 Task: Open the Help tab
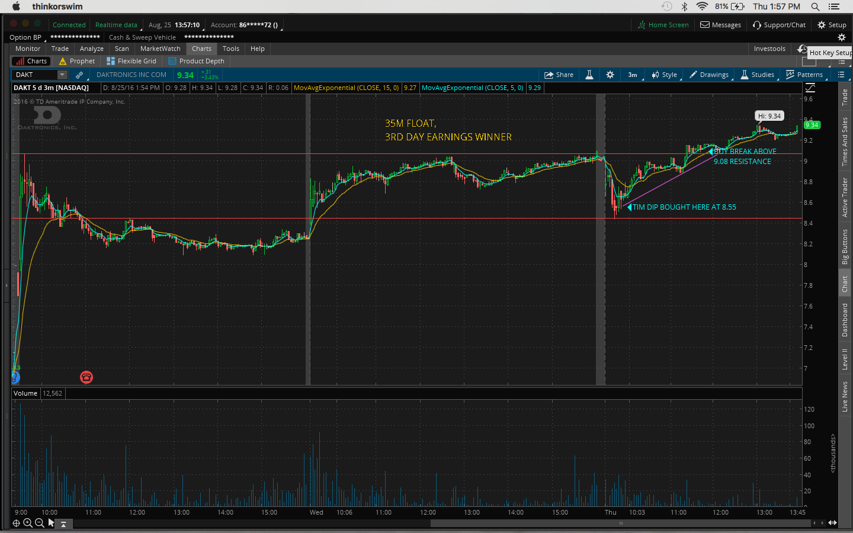[x=258, y=49]
